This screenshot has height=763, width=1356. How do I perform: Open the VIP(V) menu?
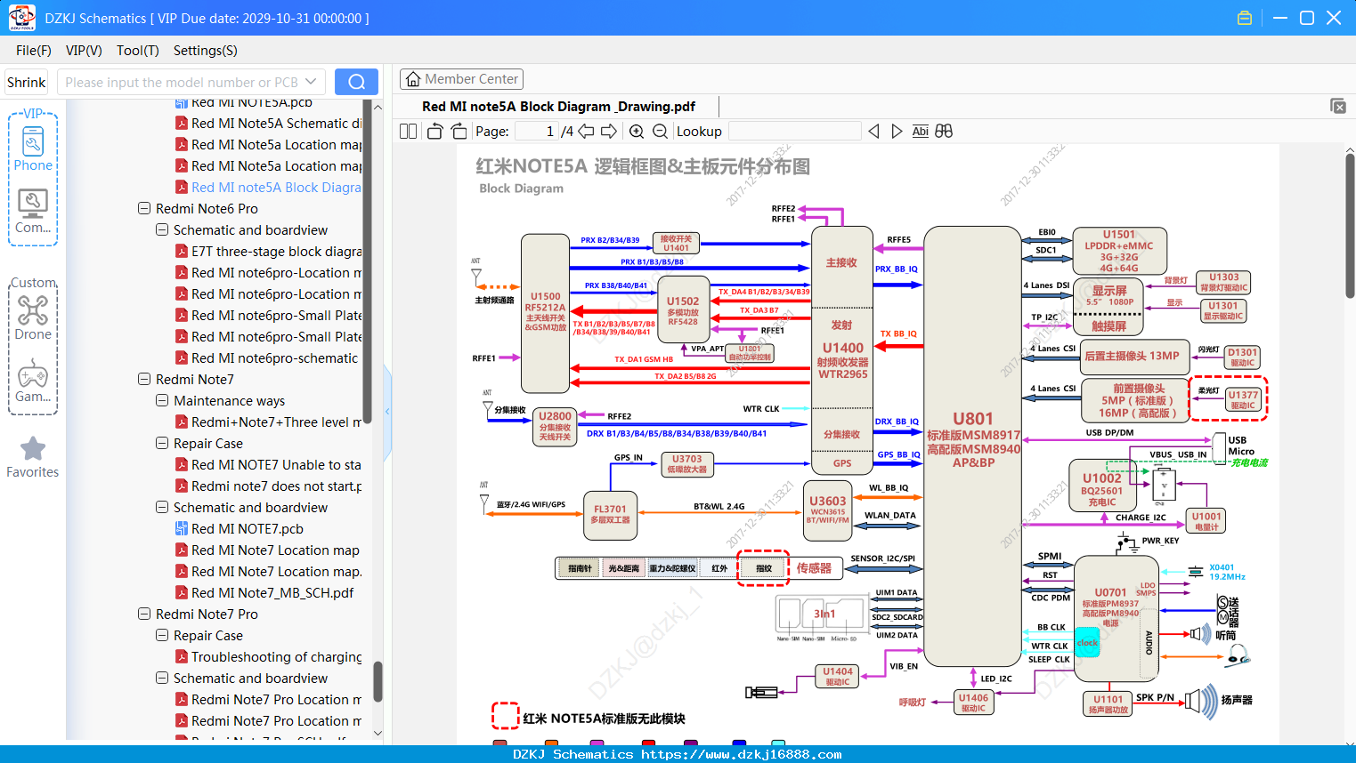click(x=84, y=51)
